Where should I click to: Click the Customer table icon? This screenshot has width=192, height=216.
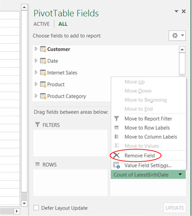(43, 49)
